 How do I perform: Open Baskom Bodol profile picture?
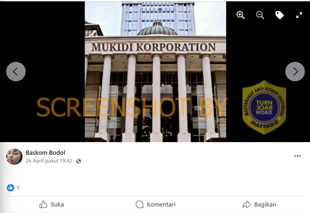coord(14,157)
